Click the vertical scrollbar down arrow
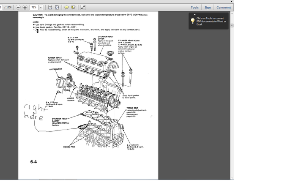Viewport: 296px width, 185px height. [232, 178]
